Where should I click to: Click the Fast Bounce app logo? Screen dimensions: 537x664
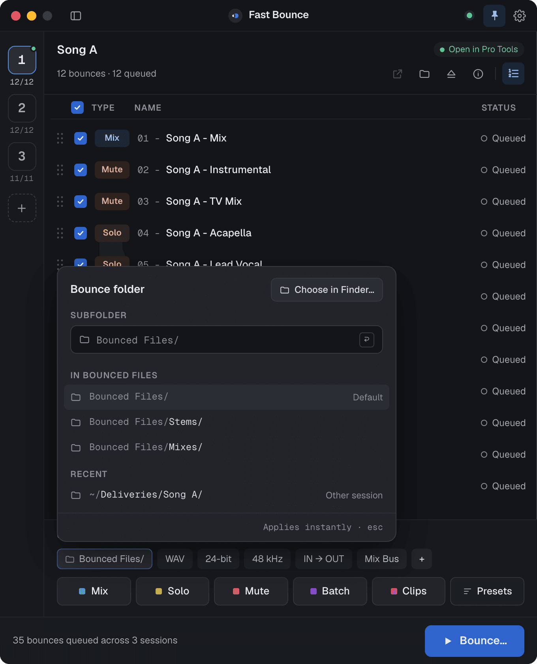[235, 16]
